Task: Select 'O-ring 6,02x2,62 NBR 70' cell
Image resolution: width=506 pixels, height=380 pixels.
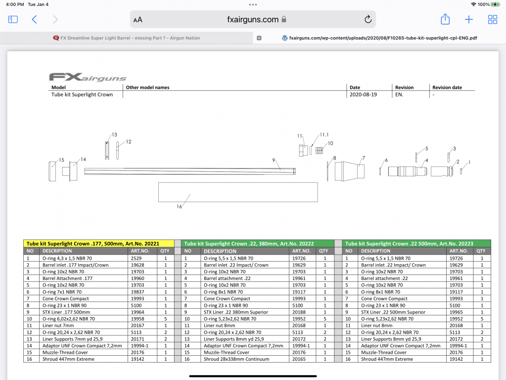Action: (x=84, y=319)
